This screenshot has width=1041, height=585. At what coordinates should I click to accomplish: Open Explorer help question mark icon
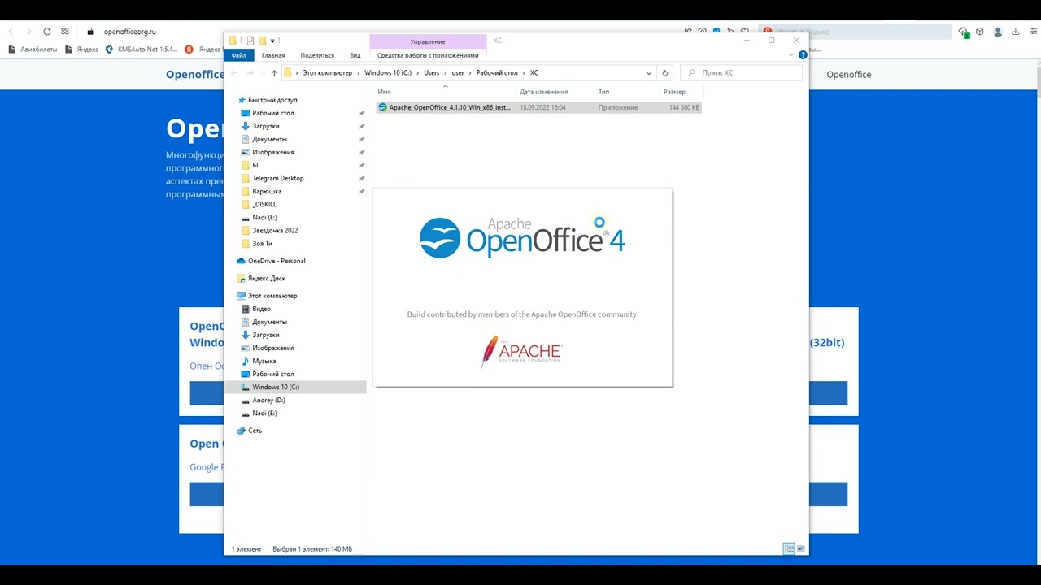tap(803, 55)
